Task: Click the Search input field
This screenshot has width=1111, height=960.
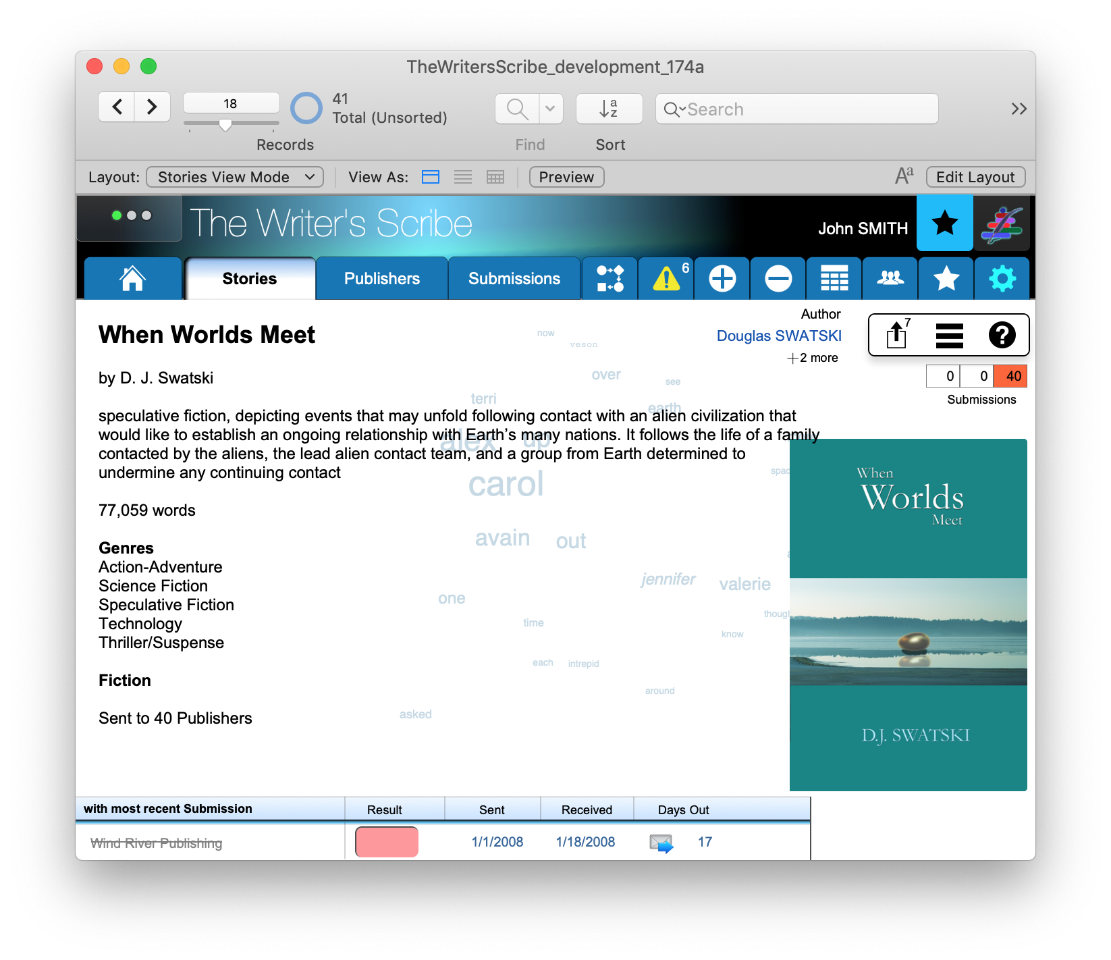Action: [x=796, y=109]
